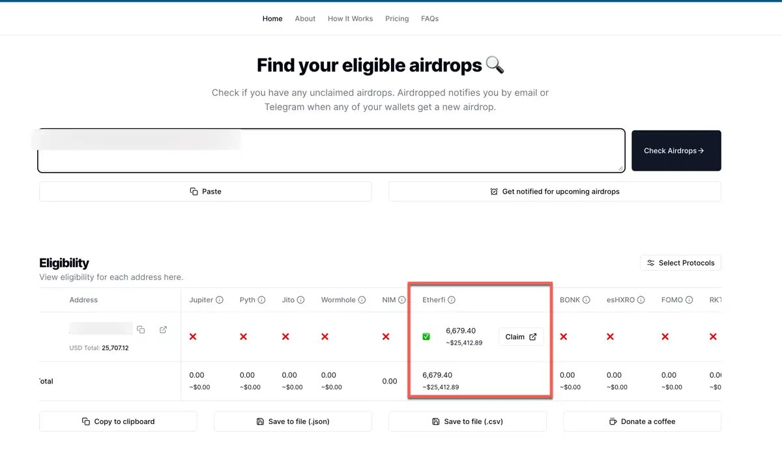Open Select Protocols filter
This screenshot has height=465, width=782.
click(680, 263)
